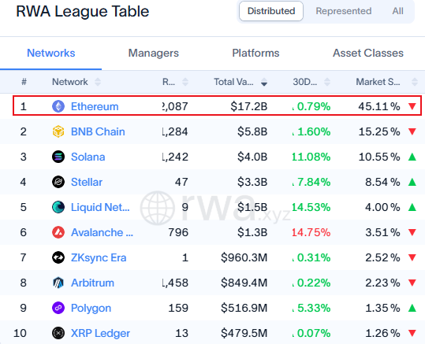Click the ZKsync Era logo icon
The image size is (425, 344).
click(x=58, y=257)
